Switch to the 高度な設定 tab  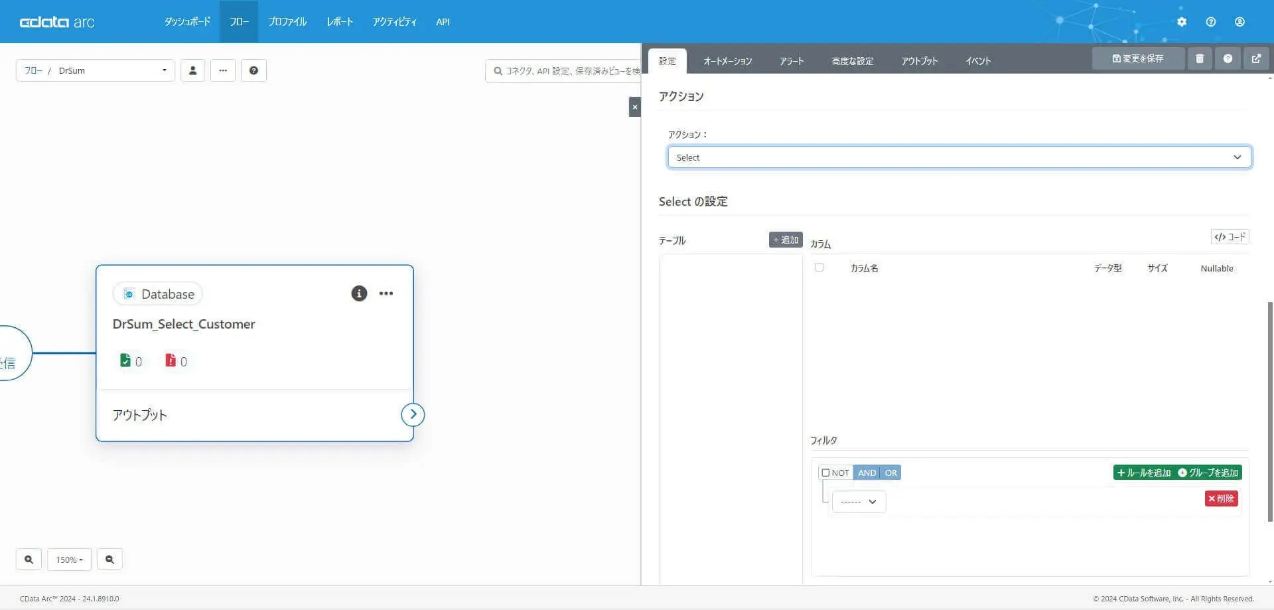[x=853, y=61]
